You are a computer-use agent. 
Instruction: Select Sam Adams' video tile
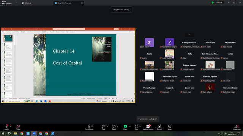(210, 88)
